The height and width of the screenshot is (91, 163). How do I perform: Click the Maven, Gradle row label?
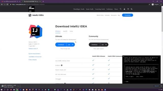pos(61,70)
